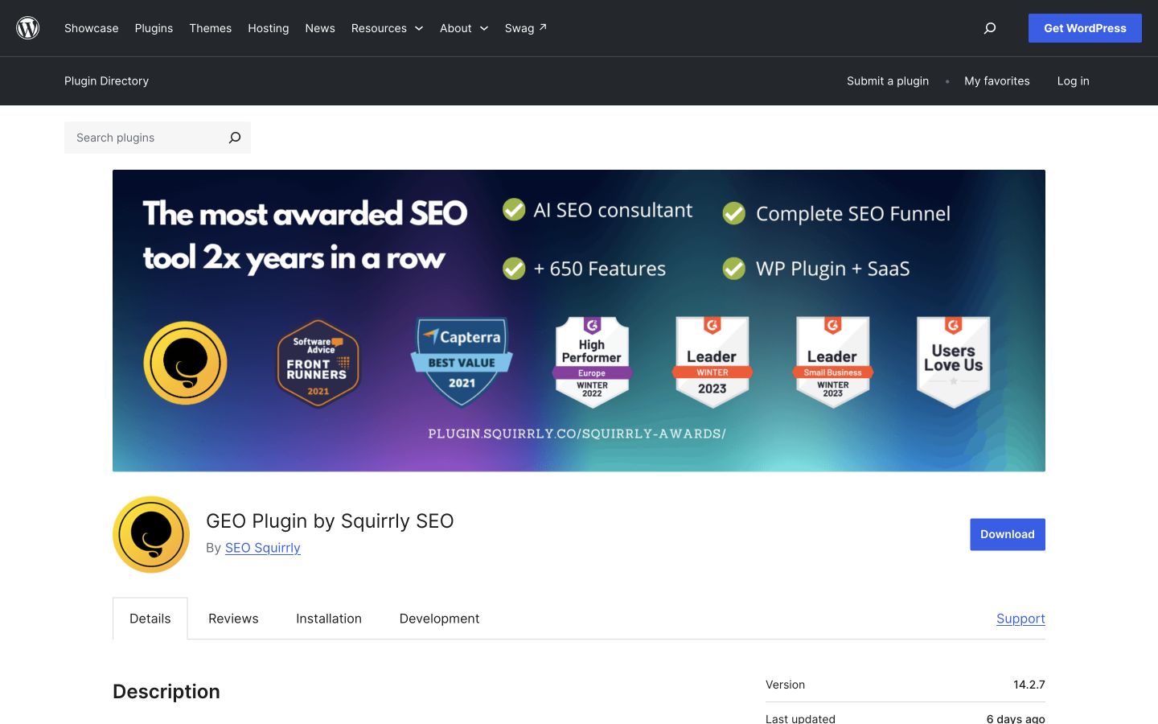Open the site search magnifier icon
Image resolution: width=1158 pixels, height=724 pixels.
tap(990, 28)
